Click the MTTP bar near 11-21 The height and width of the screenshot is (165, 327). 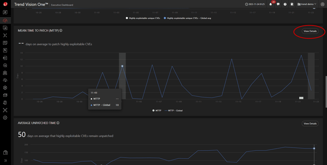pyautogui.click(x=301, y=98)
